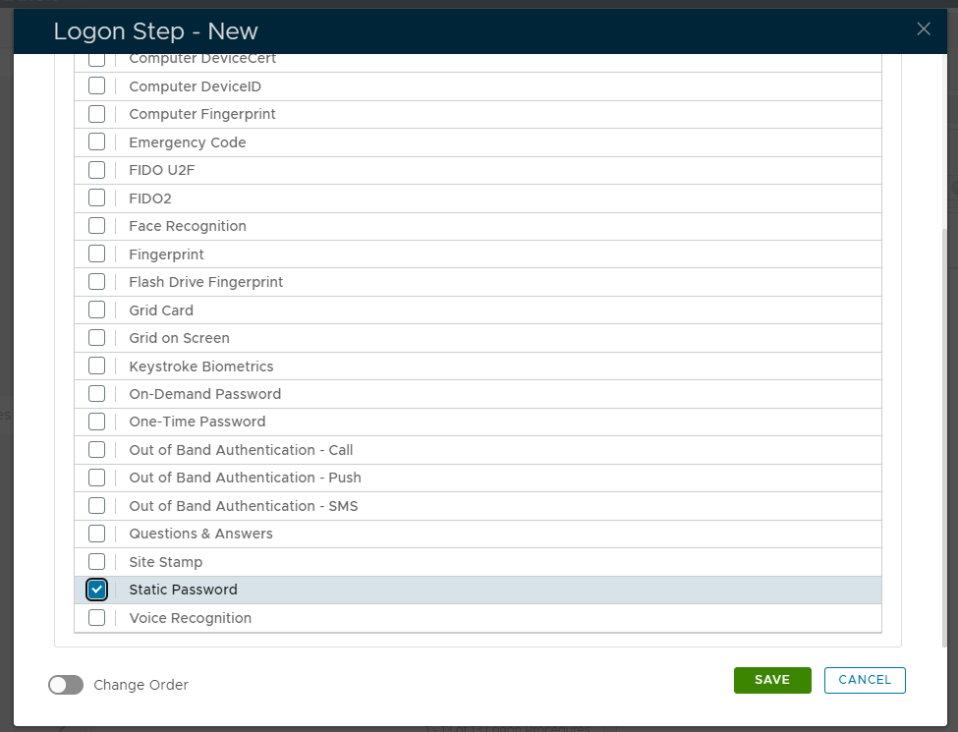The height and width of the screenshot is (732, 958).
Task: Check the FIDO2 checkbox
Action: 96,197
